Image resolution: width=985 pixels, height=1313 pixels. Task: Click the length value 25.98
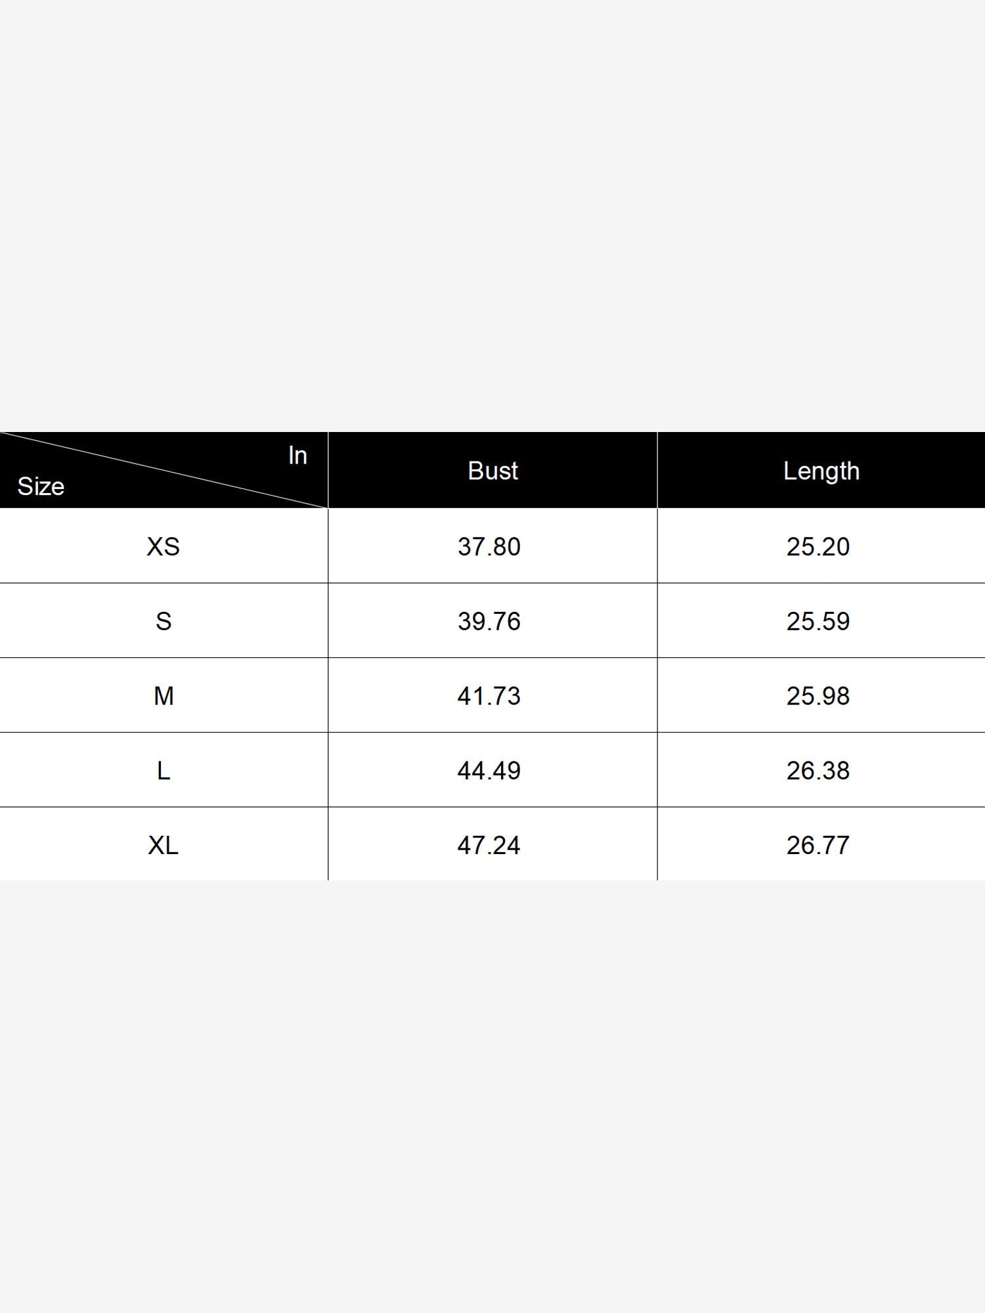(x=818, y=696)
